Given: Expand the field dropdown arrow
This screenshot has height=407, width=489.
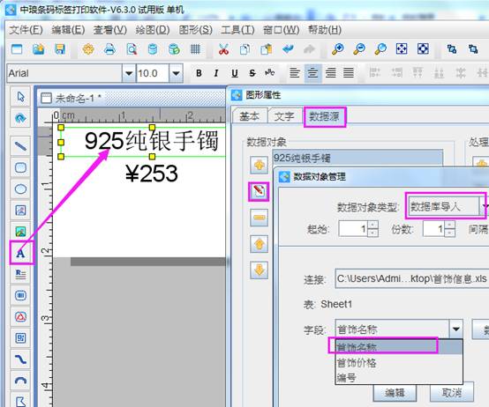Looking at the screenshot, I should [x=456, y=329].
